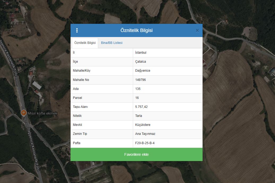This screenshot has width=275, height=183.
Task: Select the İstanbul value cell
Action: (x=141, y=53)
